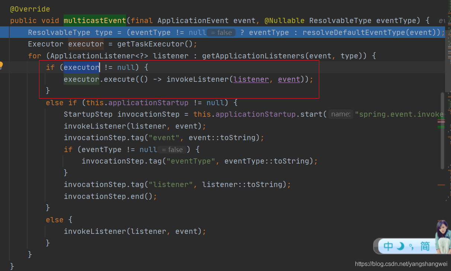Click the invocationStep.end() call
The image size is (451, 271).
point(108,196)
